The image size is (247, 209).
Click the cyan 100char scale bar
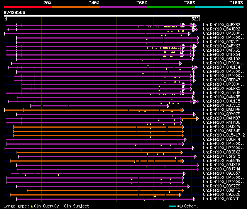pyautogui.click(x=173, y=206)
